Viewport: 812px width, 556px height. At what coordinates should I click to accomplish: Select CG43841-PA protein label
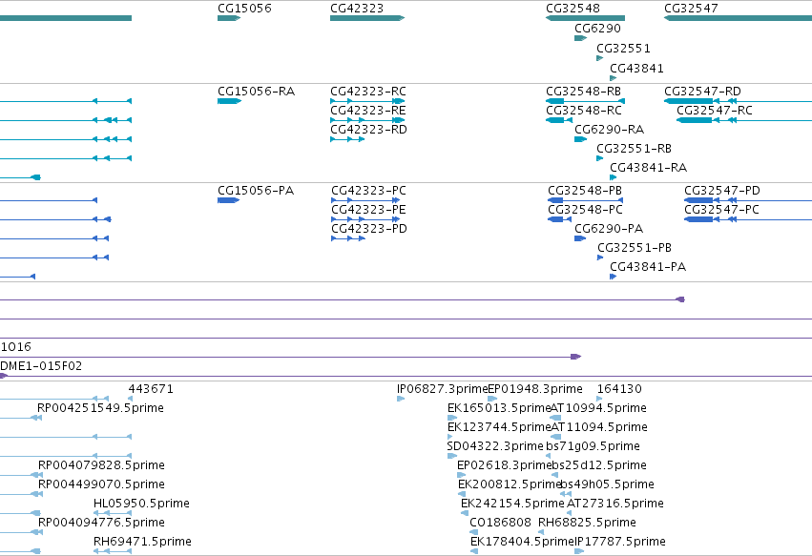tap(648, 267)
